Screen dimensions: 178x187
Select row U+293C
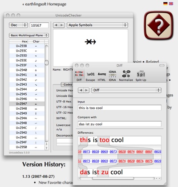point(27,51)
